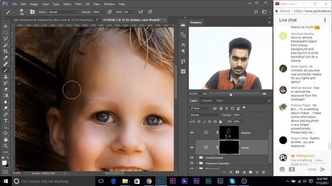Image resolution: width=332 pixels, height=186 pixels.
Task: Expand the Frequency Separation group
Action: point(197,163)
